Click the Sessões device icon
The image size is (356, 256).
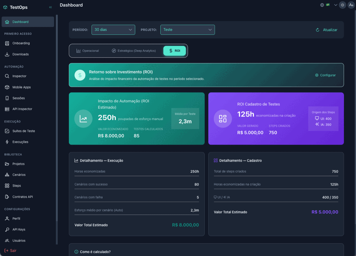click(x=7, y=98)
